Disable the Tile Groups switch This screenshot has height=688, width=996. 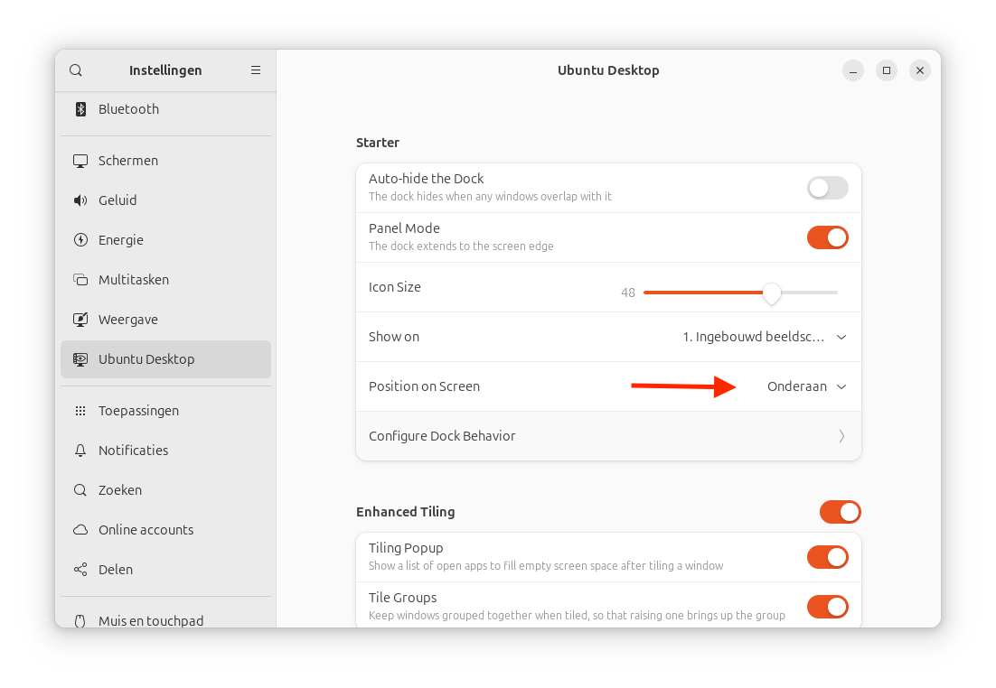click(827, 607)
